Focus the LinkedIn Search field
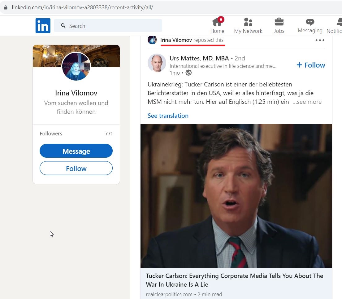 (108, 26)
